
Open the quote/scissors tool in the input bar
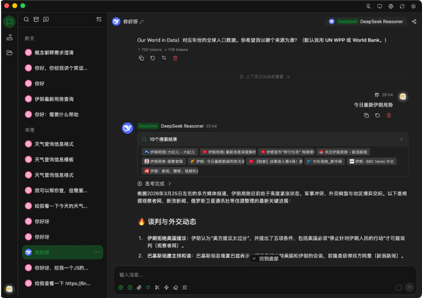[157, 288]
